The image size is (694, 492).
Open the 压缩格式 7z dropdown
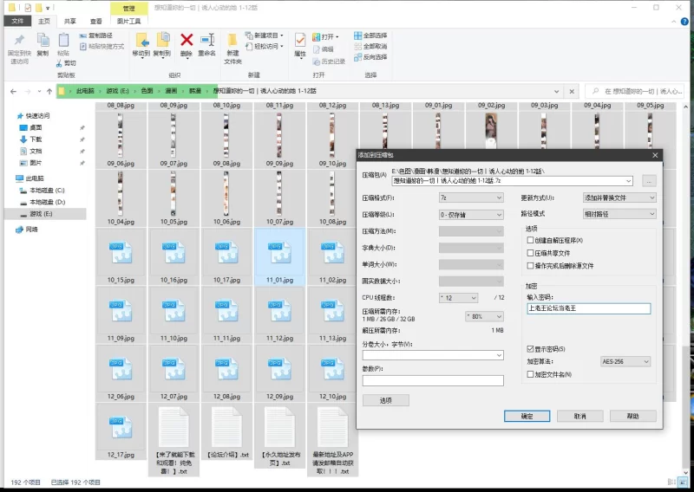(x=470, y=197)
